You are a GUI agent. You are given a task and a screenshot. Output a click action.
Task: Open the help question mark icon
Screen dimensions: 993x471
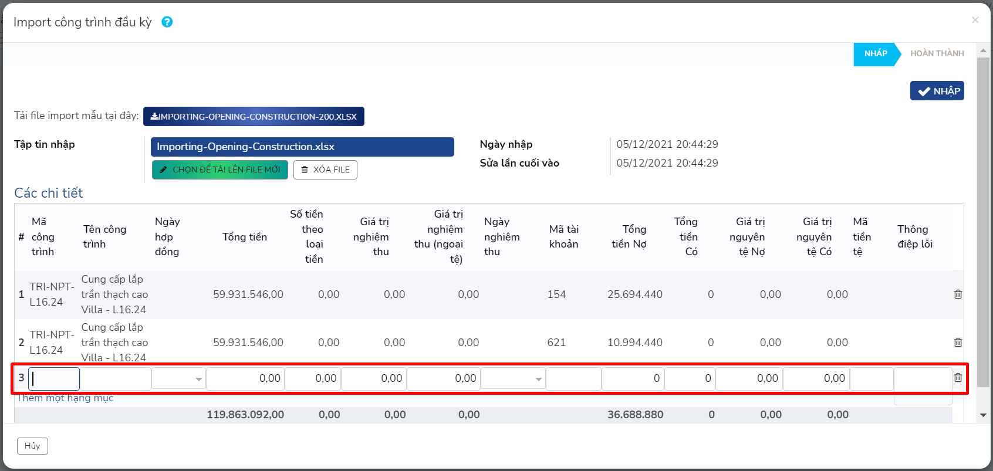tap(167, 22)
